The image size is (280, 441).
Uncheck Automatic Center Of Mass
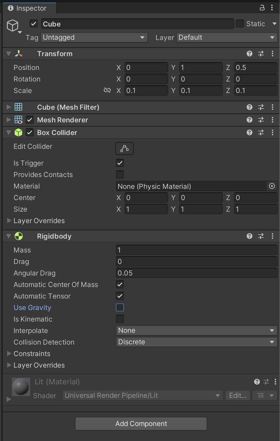[x=120, y=284]
